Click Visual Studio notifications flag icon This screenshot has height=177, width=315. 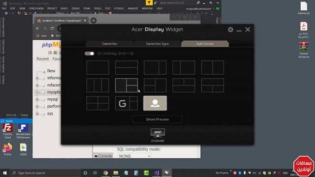(x=149, y=2)
